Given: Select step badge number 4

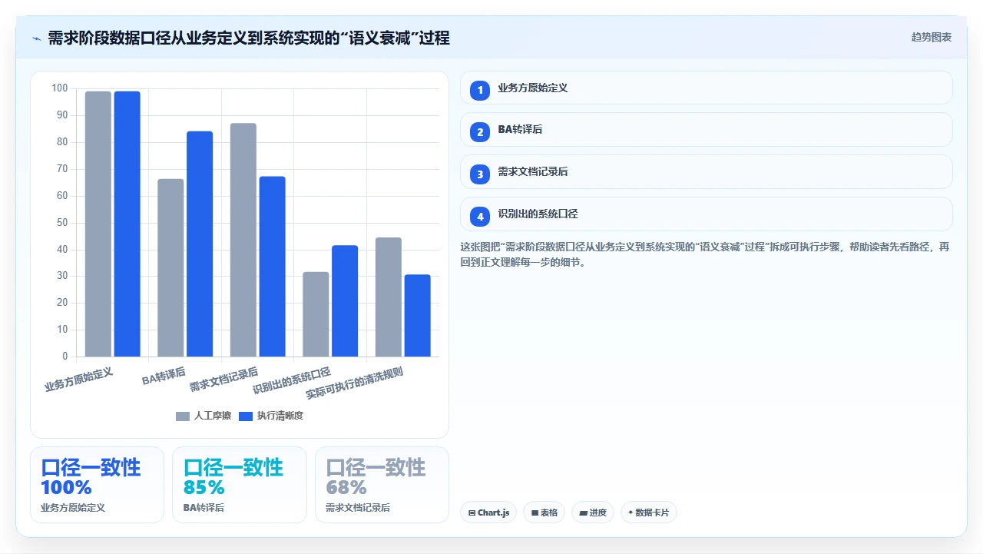Looking at the screenshot, I should tap(480, 216).
